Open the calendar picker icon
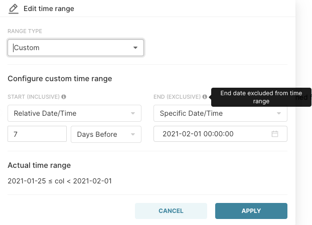Viewport: 312px width, 225px height. point(275,134)
